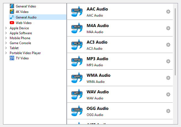Open settings gear for M4A Audio
The width and height of the screenshot is (181, 127).
(168, 28)
